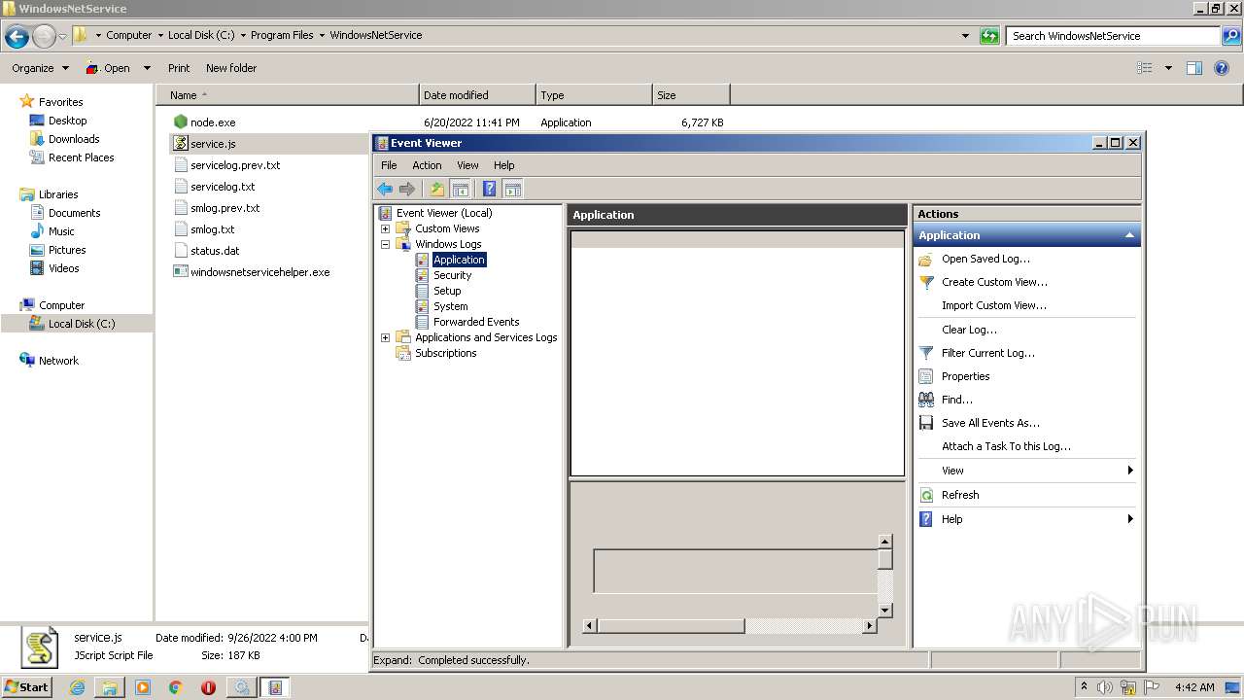Open Windows Media Player from taskbar

pos(143,687)
